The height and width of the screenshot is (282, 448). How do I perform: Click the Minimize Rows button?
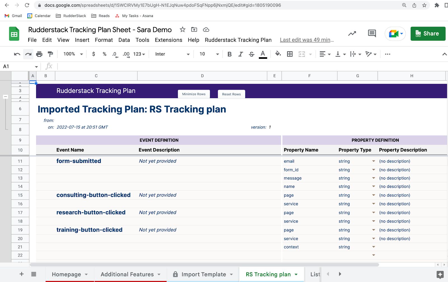[194, 94]
